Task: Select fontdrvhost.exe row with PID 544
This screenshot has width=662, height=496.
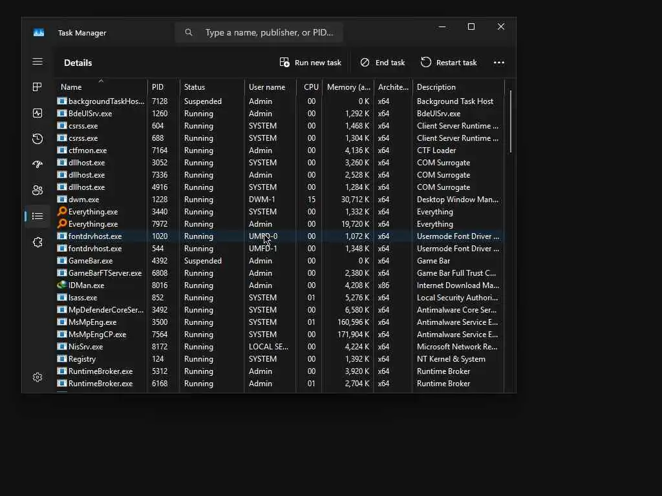Action: click(279, 249)
